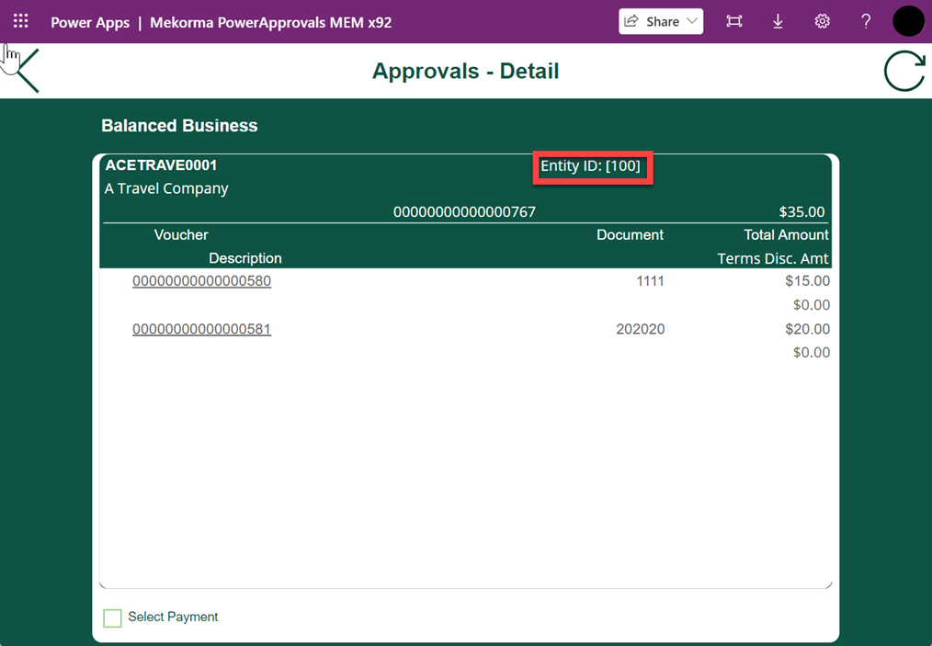Tick the Select Payment checkbox

point(112,618)
